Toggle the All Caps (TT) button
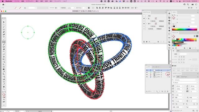Screen dimensions: 199x112 174,104
